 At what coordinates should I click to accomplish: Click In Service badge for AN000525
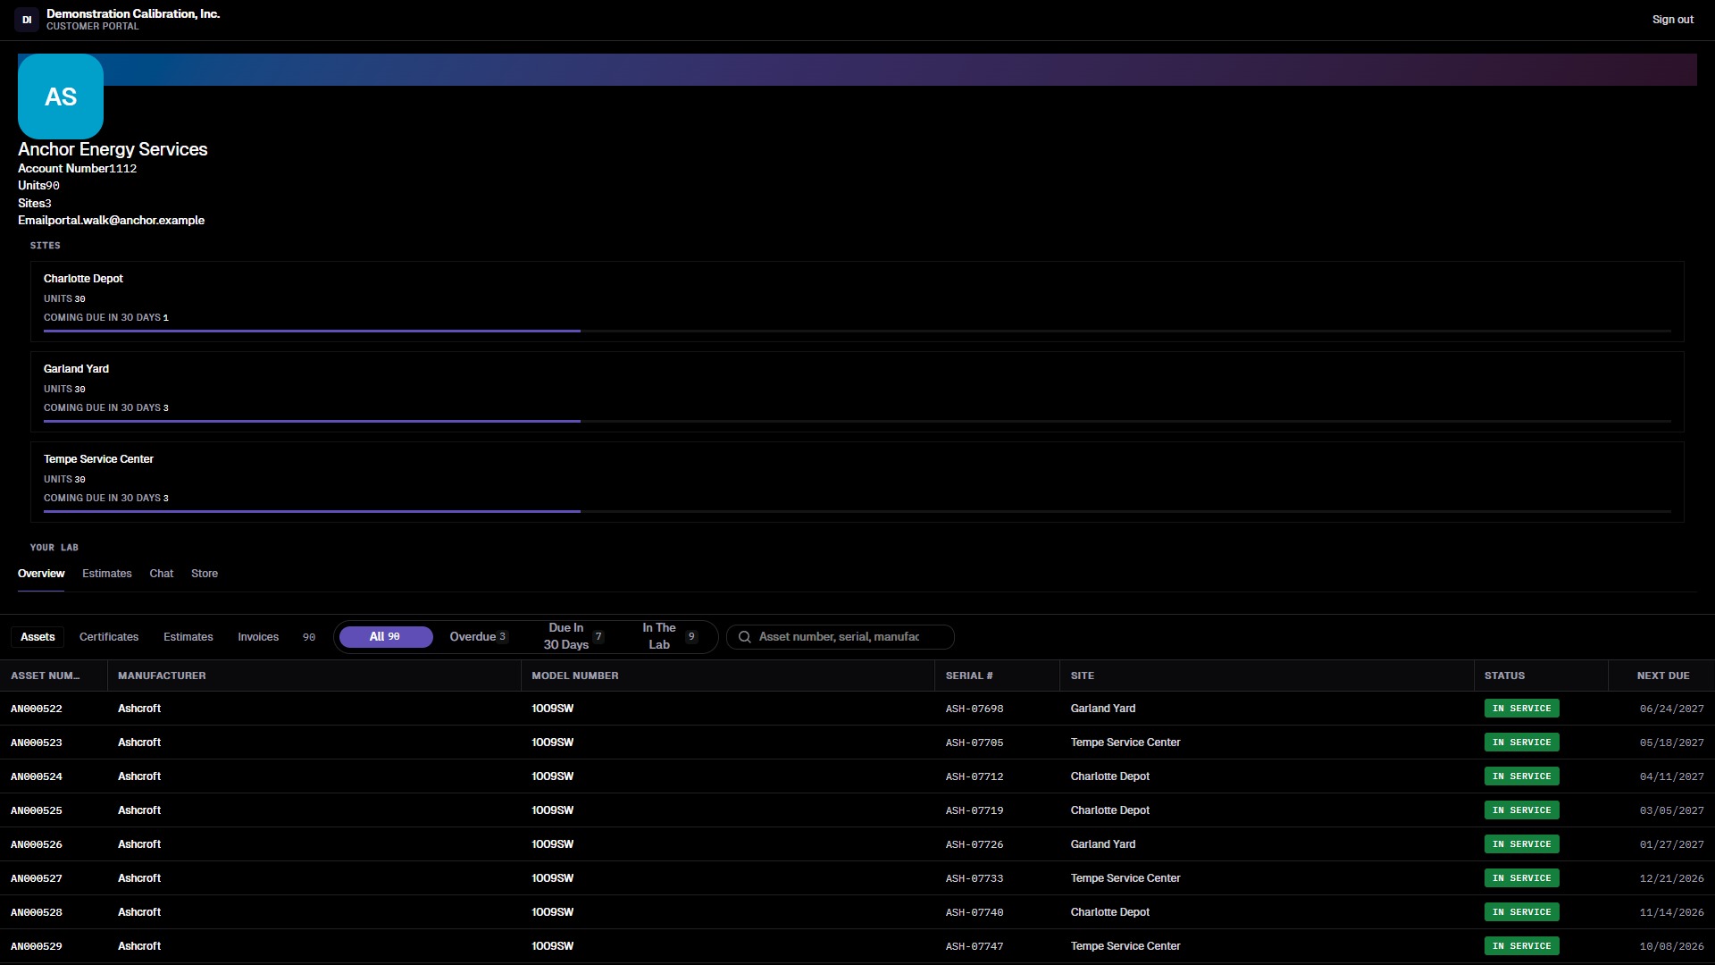pos(1522,810)
